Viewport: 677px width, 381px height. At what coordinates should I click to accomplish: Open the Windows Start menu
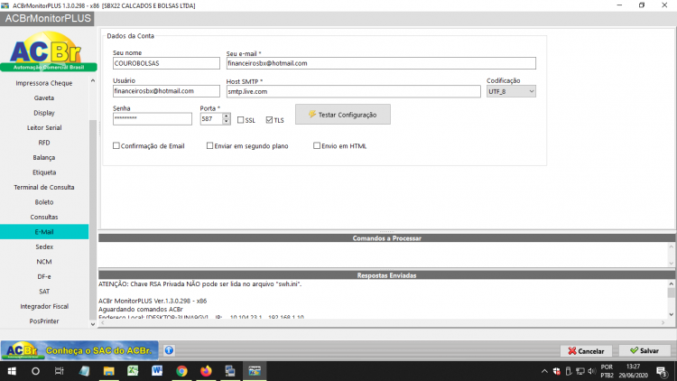coord(12,371)
